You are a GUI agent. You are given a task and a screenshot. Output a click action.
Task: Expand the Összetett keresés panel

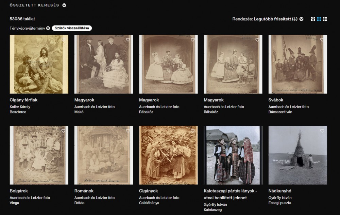pyautogui.click(x=64, y=5)
